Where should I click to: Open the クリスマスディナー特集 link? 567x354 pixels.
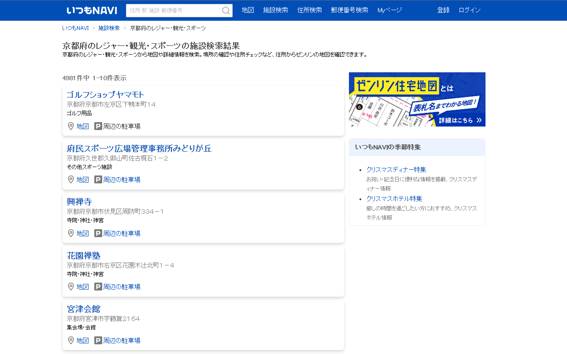tap(397, 170)
